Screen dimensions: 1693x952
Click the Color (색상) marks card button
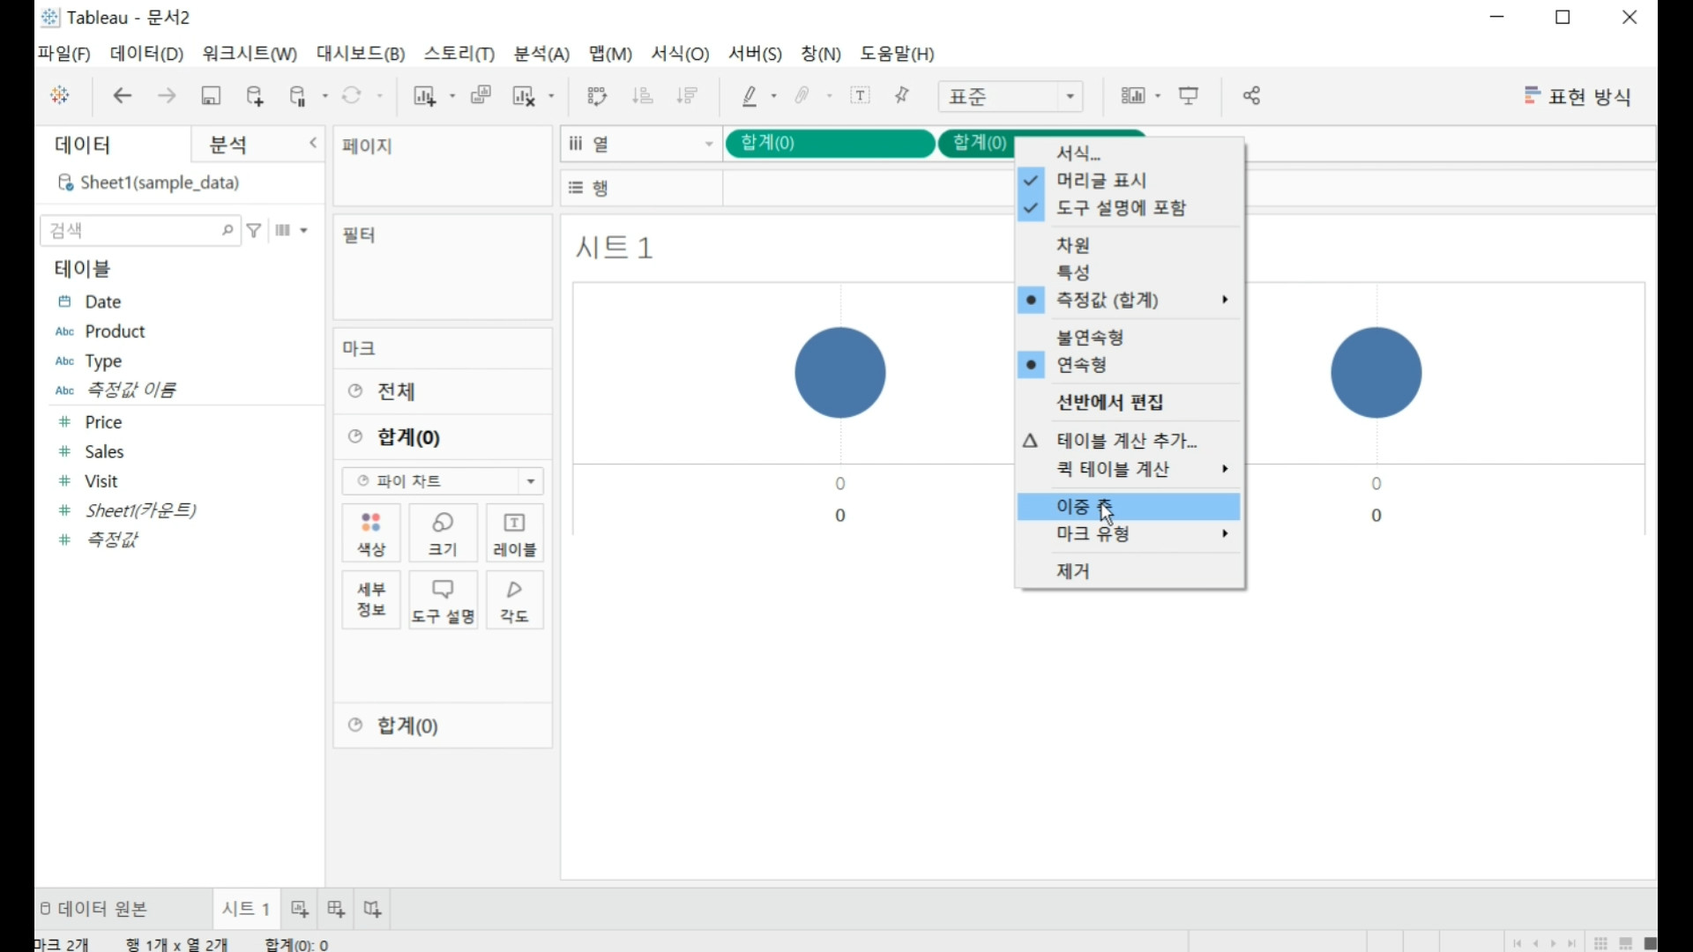coord(371,533)
